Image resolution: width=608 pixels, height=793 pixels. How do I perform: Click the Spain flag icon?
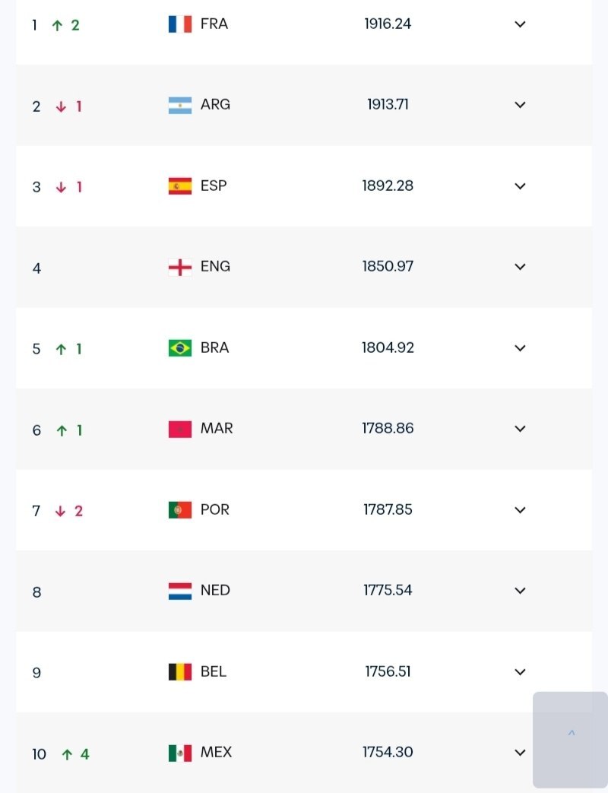(180, 186)
